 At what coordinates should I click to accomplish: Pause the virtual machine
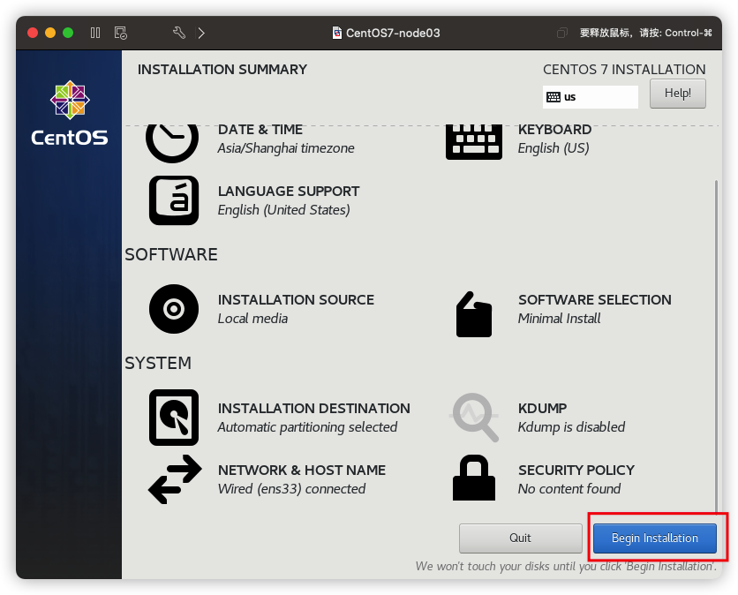95,33
